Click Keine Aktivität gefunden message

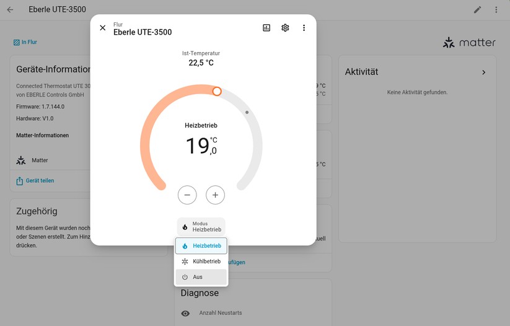click(417, 92)
